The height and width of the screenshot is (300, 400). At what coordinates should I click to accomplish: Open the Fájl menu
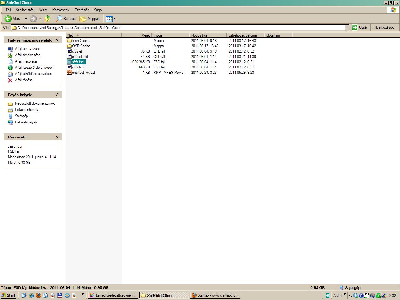tap(8, 10)
